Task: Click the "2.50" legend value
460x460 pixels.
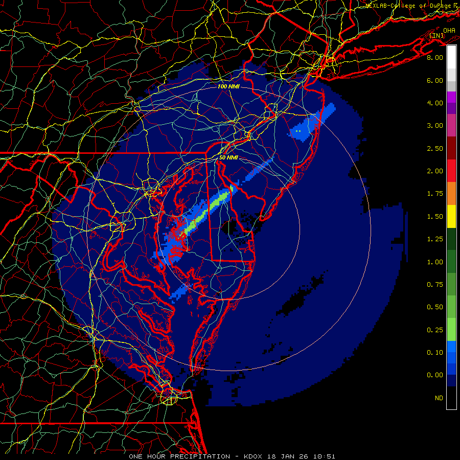Action: click(x=435, y=148)
